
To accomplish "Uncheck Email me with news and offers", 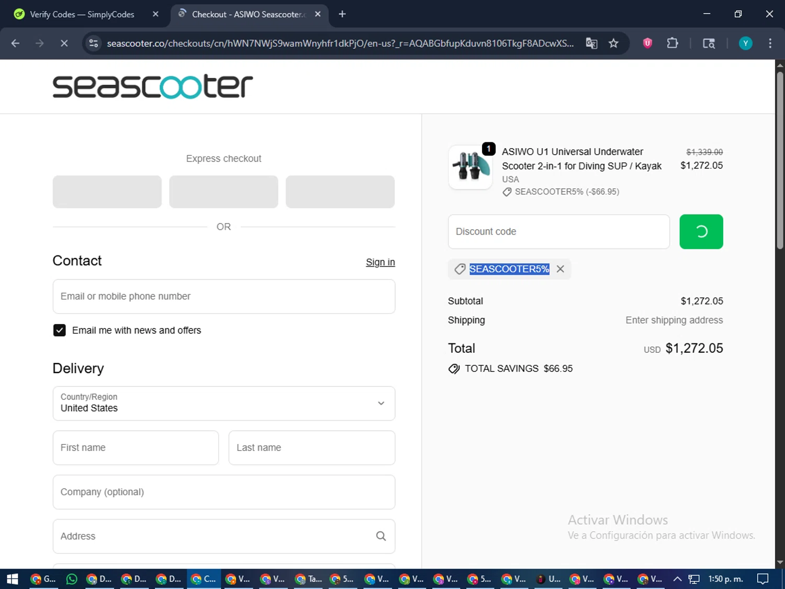I will 60,330.
